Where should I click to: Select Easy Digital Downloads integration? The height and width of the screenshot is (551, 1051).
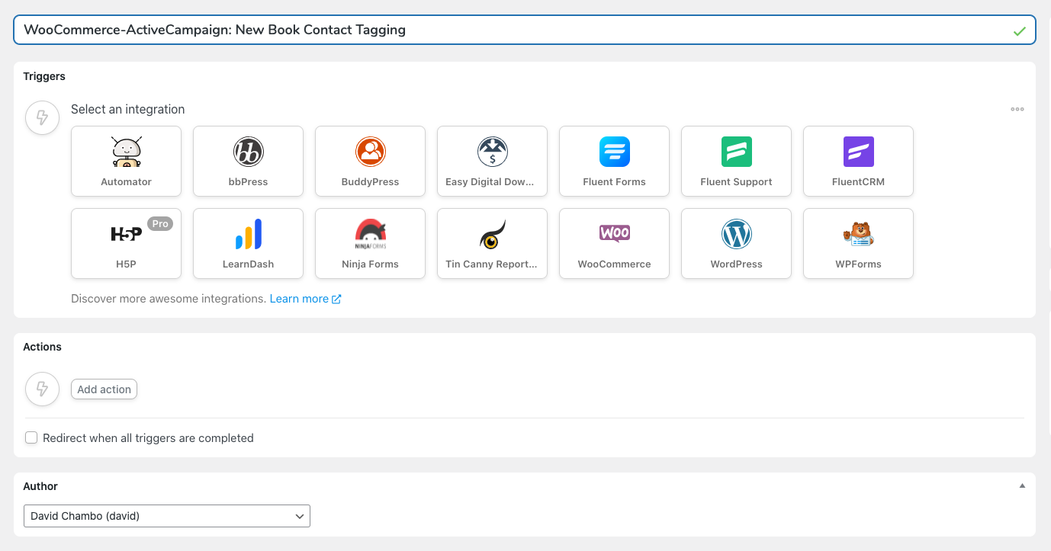[492, 162]
